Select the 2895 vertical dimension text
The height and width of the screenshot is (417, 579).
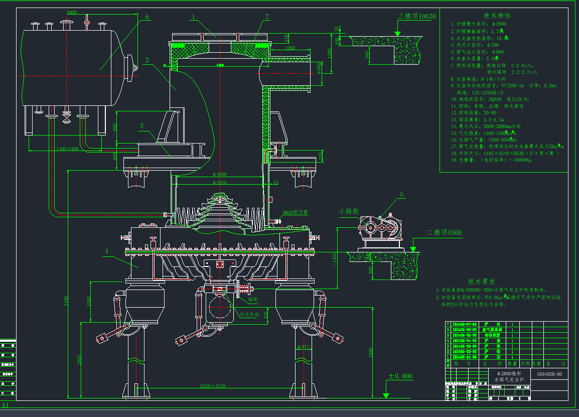point(80,359)
